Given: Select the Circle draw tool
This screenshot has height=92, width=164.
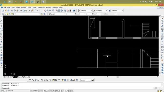Looking at the screenshot, I should point(2,34).
